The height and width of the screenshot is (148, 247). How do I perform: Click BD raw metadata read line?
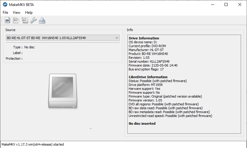(169, 112)
